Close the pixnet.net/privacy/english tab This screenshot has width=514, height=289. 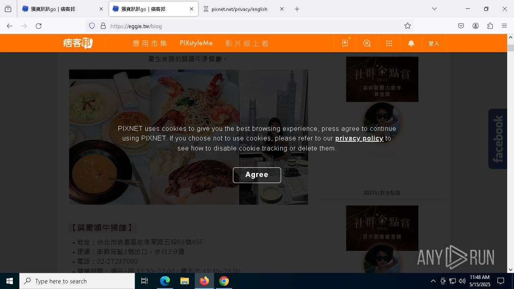tap(282, 9)
